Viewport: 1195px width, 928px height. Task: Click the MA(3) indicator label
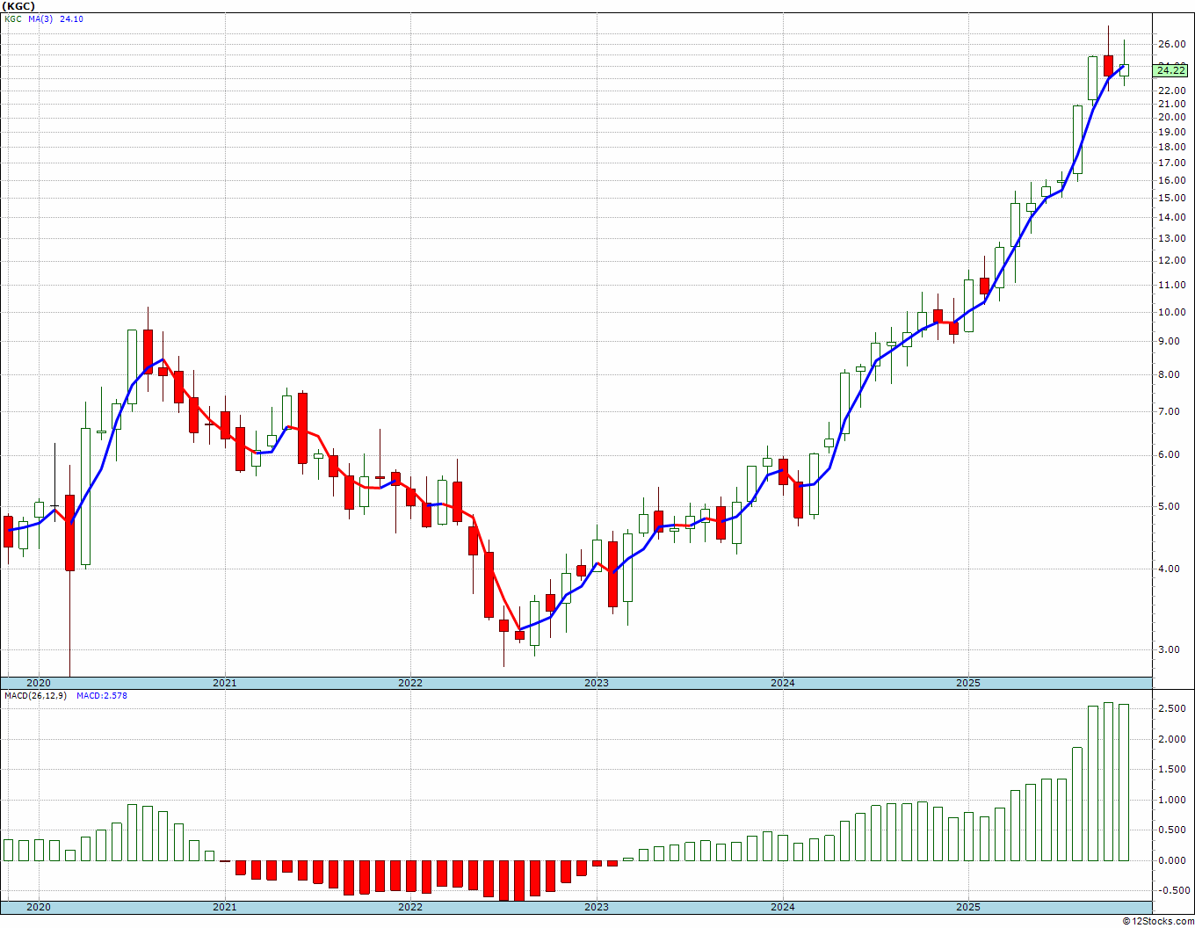41,18
